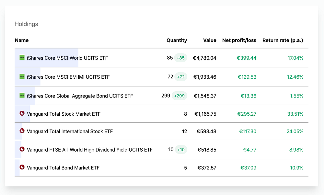Screen dimensions: 324x195
Task: Click the iShares Core MSCI World logo icon
Action: (x=22, y=58)
